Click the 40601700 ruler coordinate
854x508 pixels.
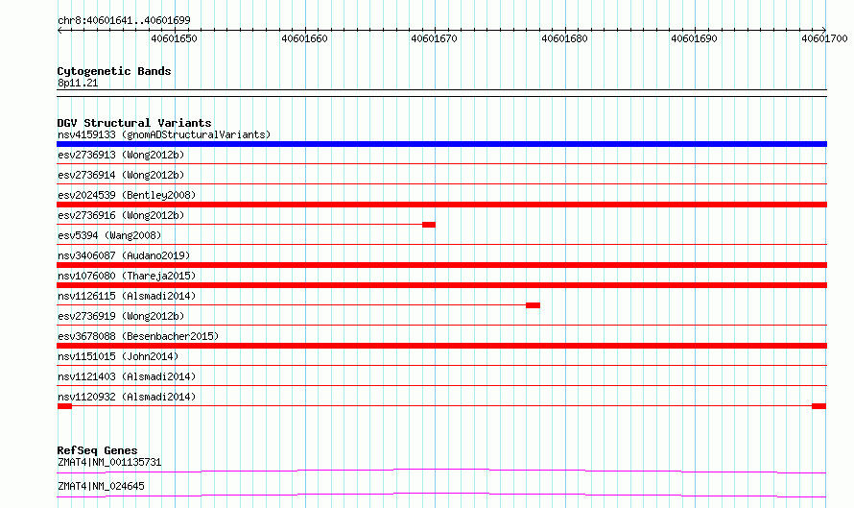pos(824,38)
